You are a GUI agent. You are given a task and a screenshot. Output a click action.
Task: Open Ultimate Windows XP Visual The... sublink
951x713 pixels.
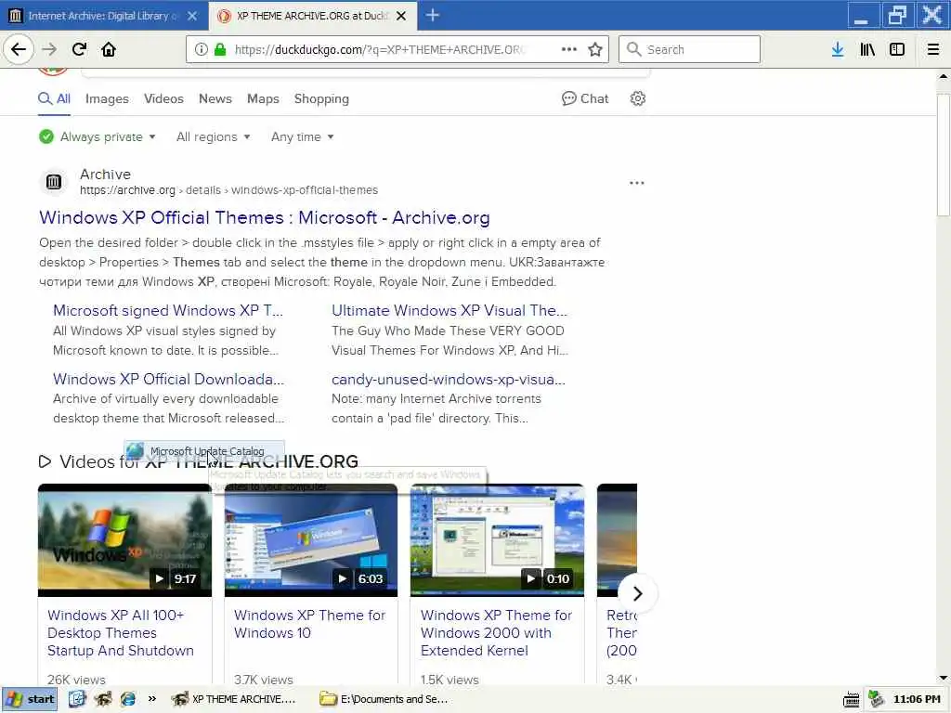[449, 310]
